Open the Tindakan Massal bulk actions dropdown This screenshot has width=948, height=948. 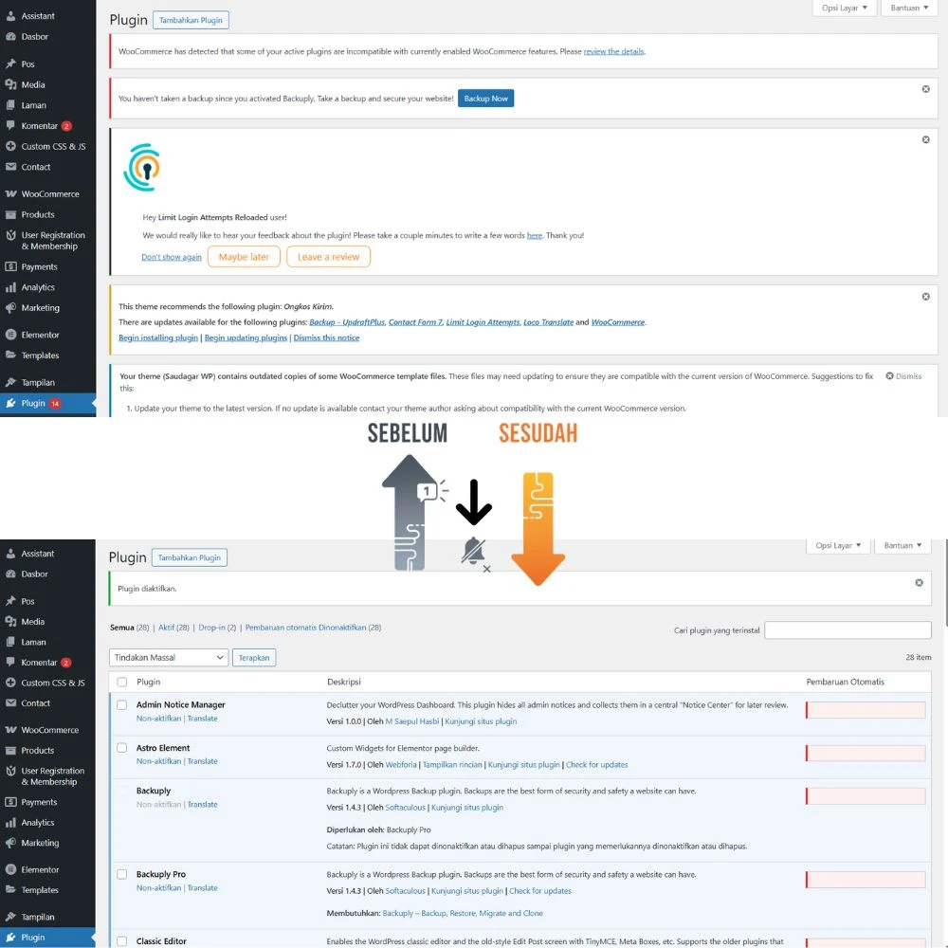169,657
